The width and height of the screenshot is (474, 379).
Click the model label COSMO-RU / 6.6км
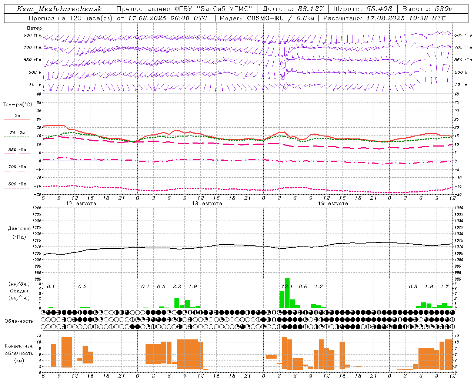click(281, 18)
